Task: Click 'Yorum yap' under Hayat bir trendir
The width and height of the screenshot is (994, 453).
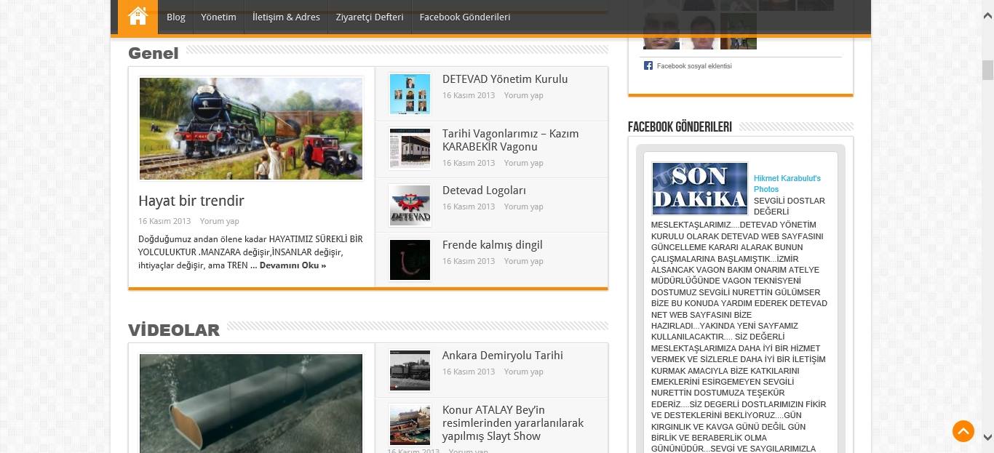Action: coord(219,221)
